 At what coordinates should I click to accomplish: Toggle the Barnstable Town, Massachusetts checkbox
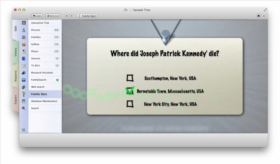point(130,91)
